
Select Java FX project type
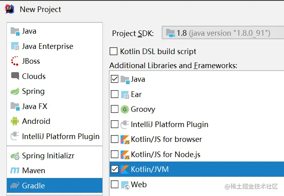point(35,106)
